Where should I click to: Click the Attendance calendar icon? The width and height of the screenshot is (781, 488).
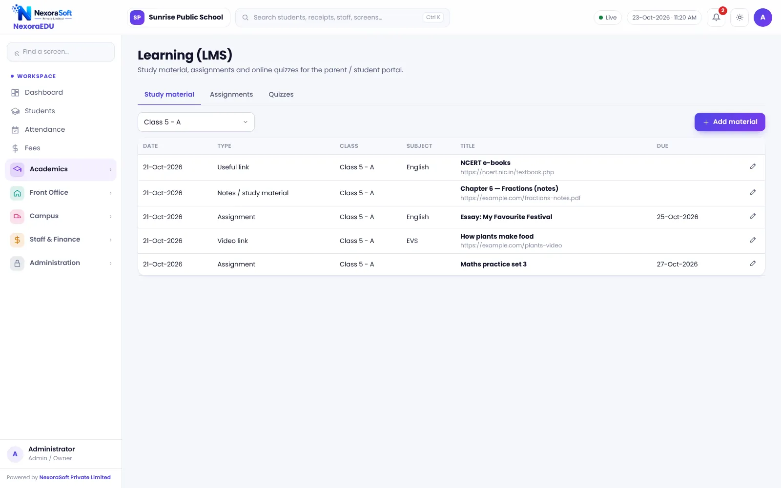[x=15, y=130]
